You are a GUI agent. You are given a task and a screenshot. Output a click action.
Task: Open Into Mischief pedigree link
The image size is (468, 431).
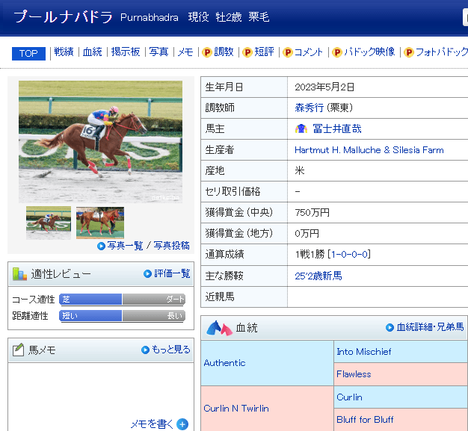[364, 352]
